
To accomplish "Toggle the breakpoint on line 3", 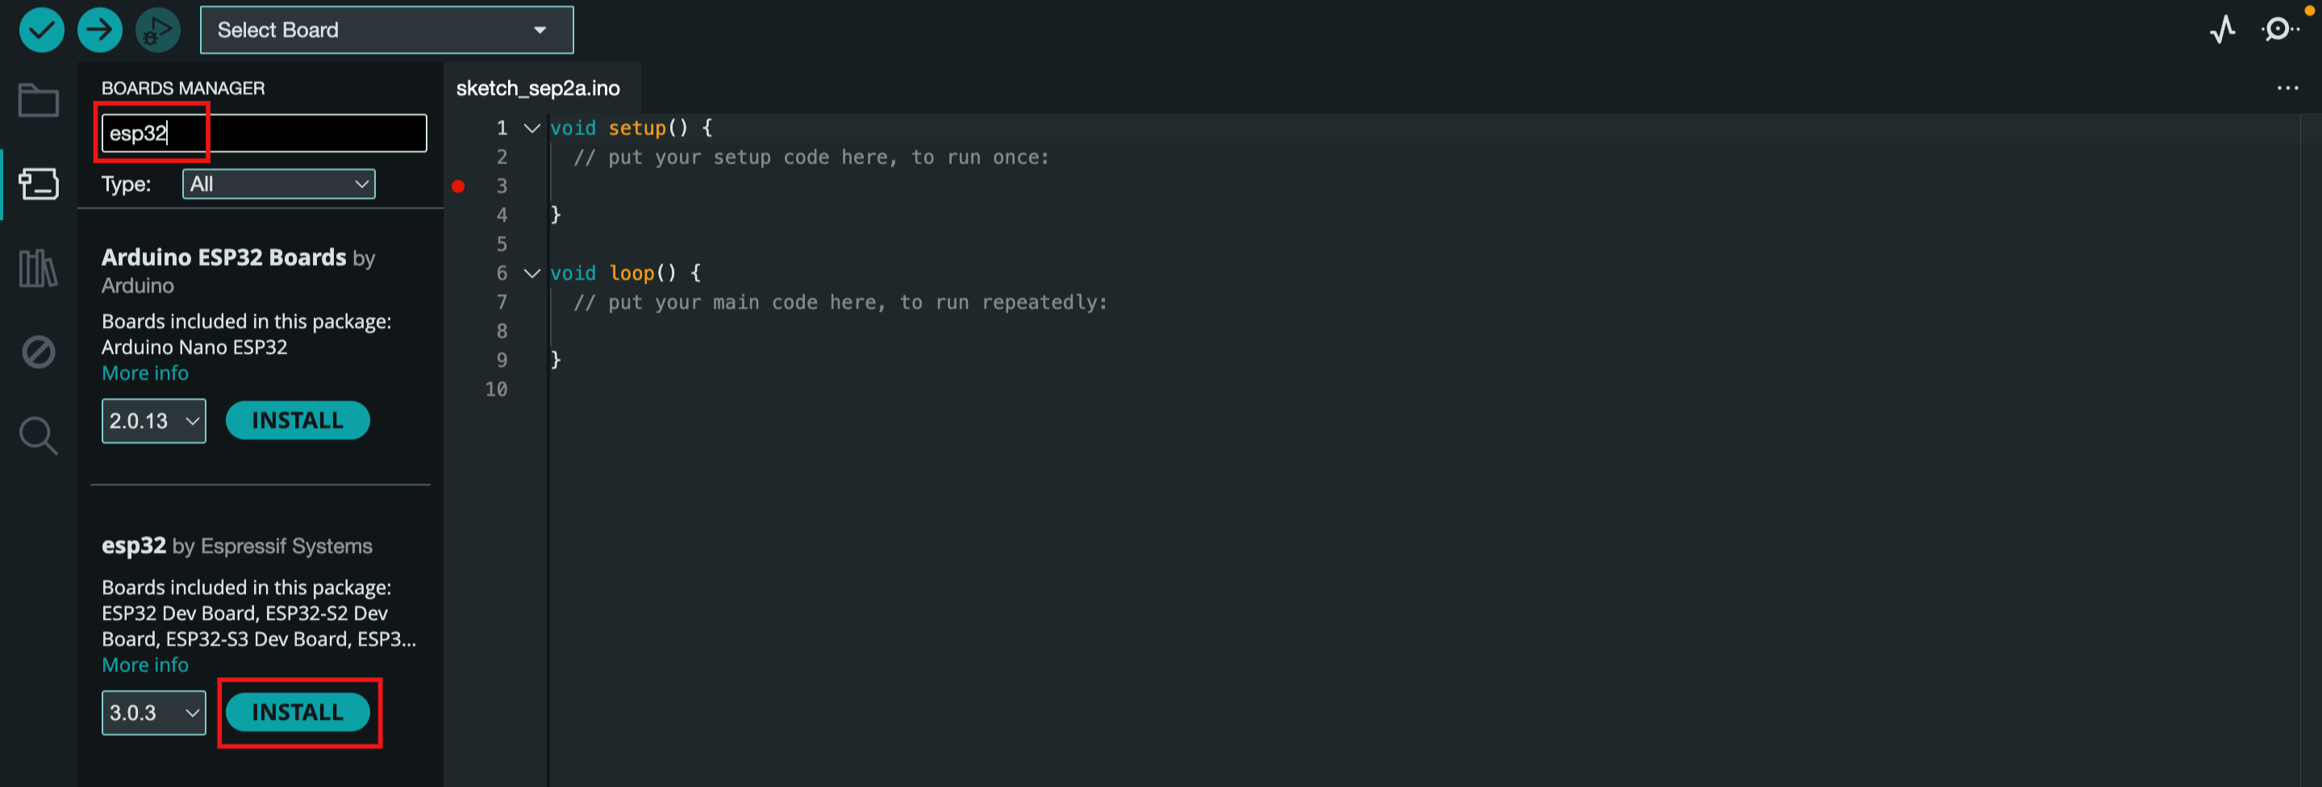I will 458,186.
